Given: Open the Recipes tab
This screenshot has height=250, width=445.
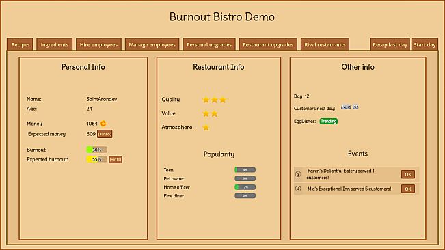Looking at the screenshot, I should point(20,44).
